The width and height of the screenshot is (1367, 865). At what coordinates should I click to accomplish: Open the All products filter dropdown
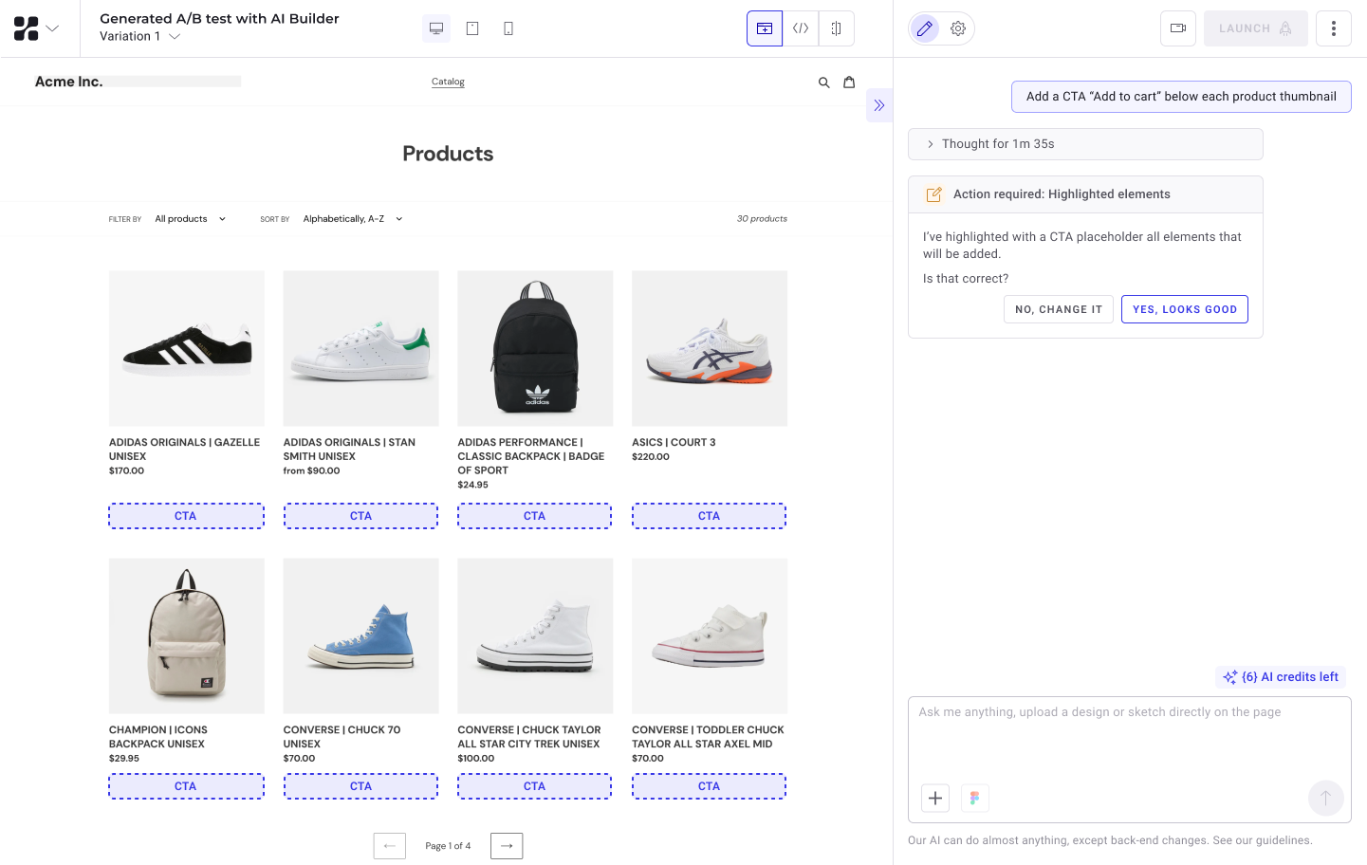pyautogui.click(x=191, y=219)
